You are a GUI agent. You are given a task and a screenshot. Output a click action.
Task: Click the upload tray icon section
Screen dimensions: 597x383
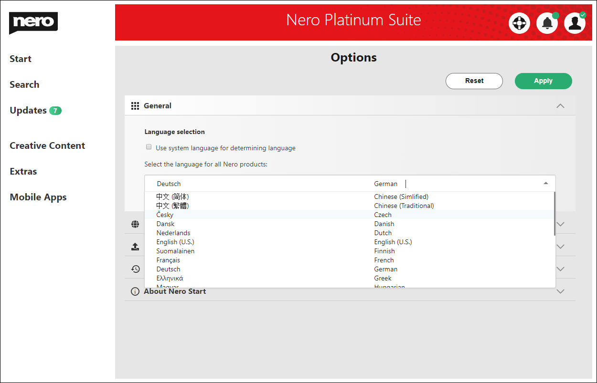[x=135, y=247]
